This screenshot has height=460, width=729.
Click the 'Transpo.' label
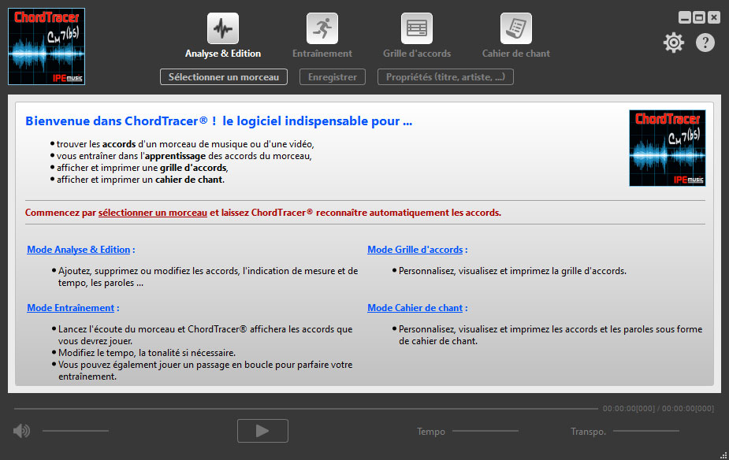point(588,432)
